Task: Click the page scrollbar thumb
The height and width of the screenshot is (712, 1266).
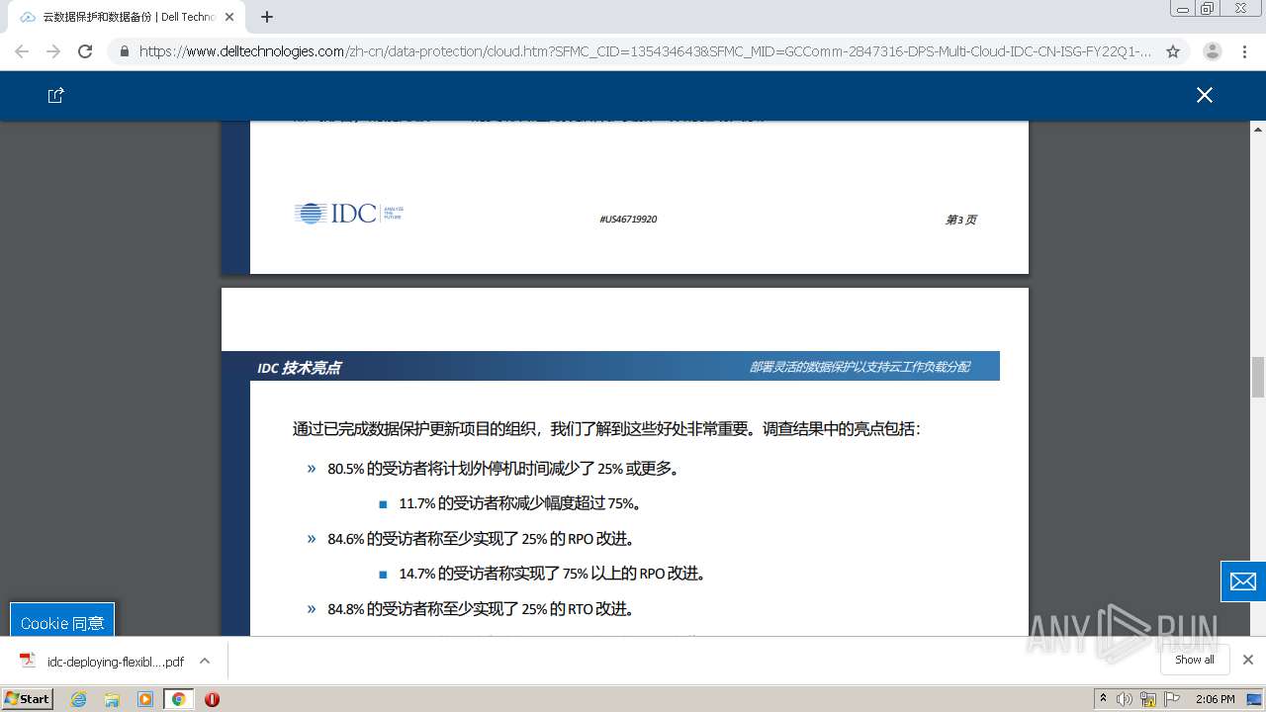Action: coord(1258,377)
